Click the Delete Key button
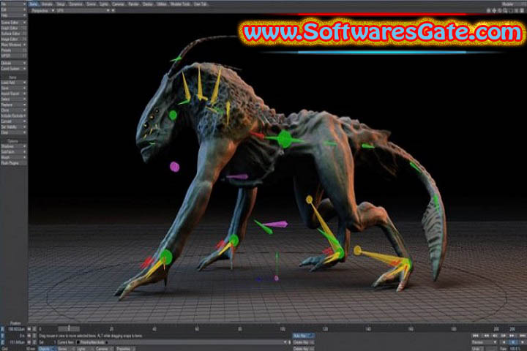The width and height of the screenshot is (527, 351). point(303,349)
